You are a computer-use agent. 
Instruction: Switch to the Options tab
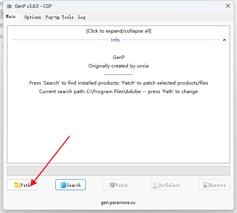(33, 17)
